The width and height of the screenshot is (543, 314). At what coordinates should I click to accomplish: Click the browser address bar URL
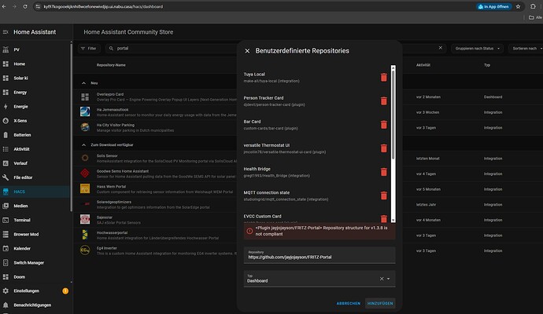pyautogui.click(x=103, y=6)
